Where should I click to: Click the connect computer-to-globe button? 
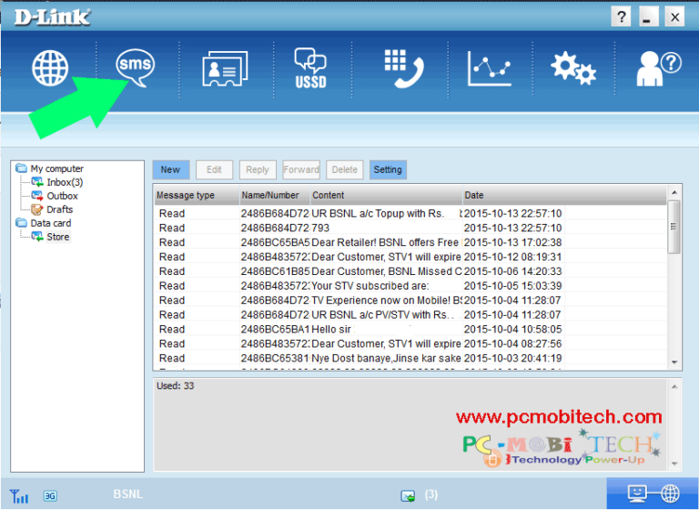click(x=653, y=494)
